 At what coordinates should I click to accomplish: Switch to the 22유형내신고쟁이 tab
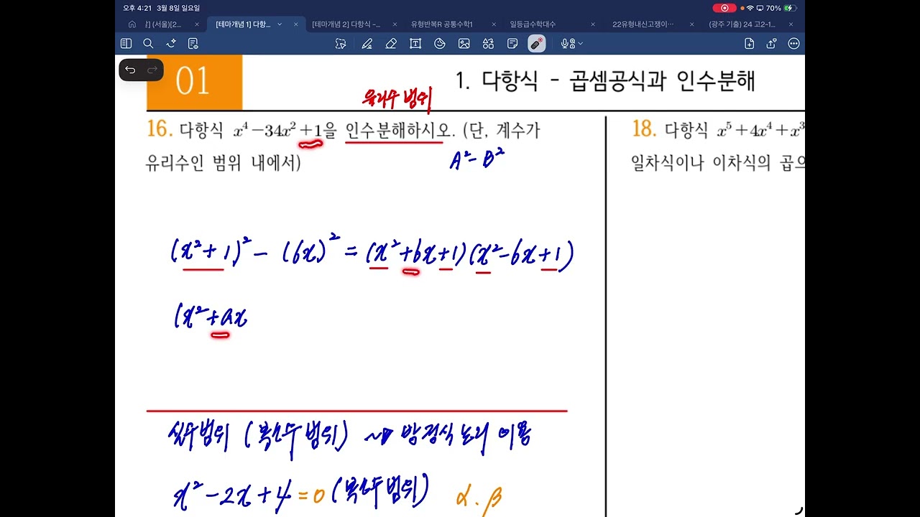643,24
